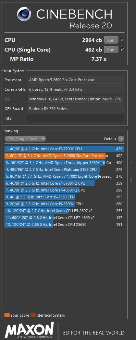The height and width of the screenshot is (340, 136).
Task: Click the orange Your Score legend swatch
Action: point(7,315)
